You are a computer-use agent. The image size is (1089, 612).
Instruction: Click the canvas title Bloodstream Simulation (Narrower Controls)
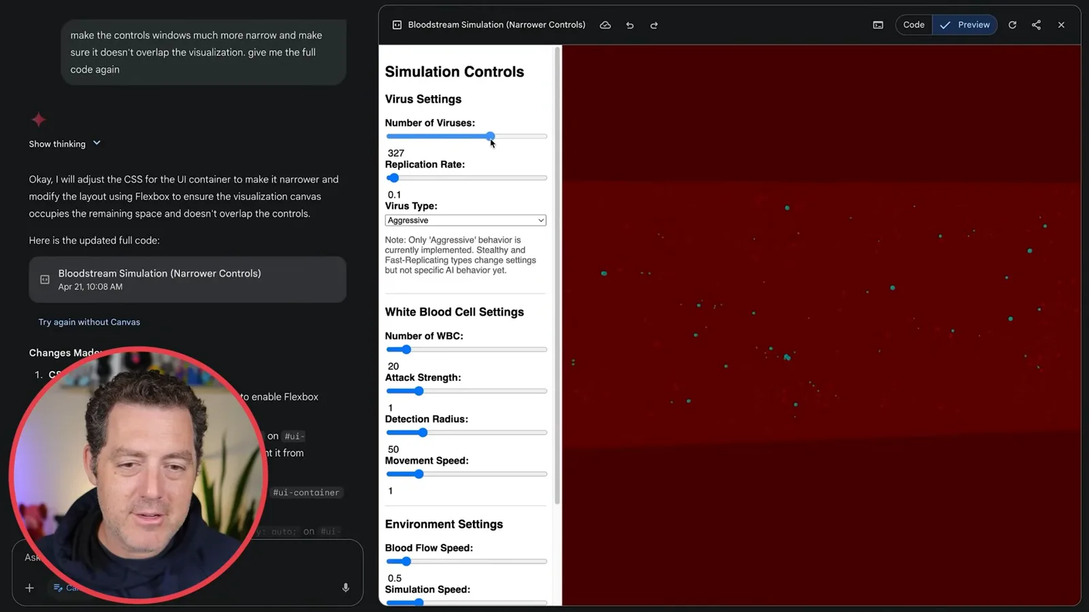497,25
